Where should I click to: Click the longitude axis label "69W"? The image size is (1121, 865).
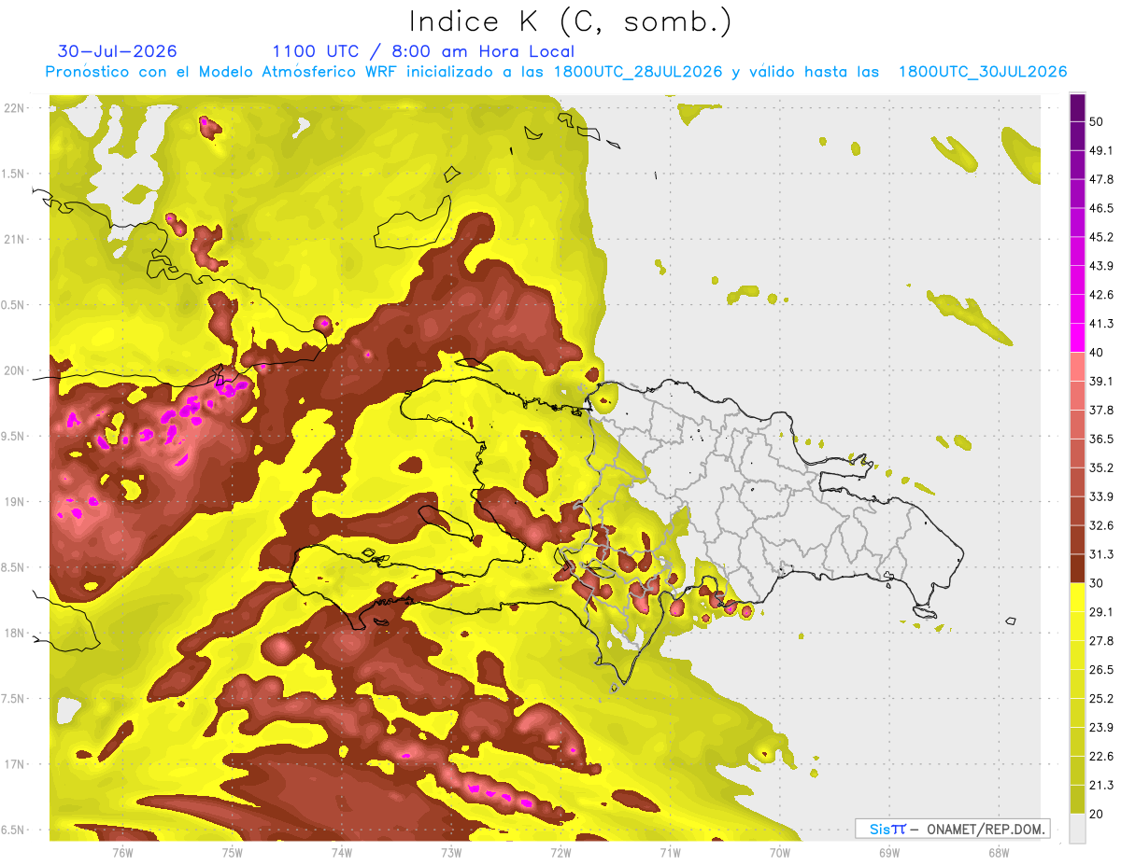[x=888, y=853]
